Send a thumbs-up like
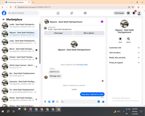Image resolution: width=145 pixels, height=116 pixels. [103, 101]
